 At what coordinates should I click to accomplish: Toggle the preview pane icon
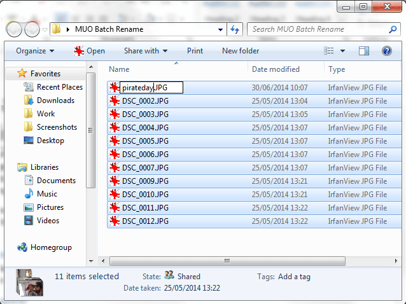tap(364, 51)
